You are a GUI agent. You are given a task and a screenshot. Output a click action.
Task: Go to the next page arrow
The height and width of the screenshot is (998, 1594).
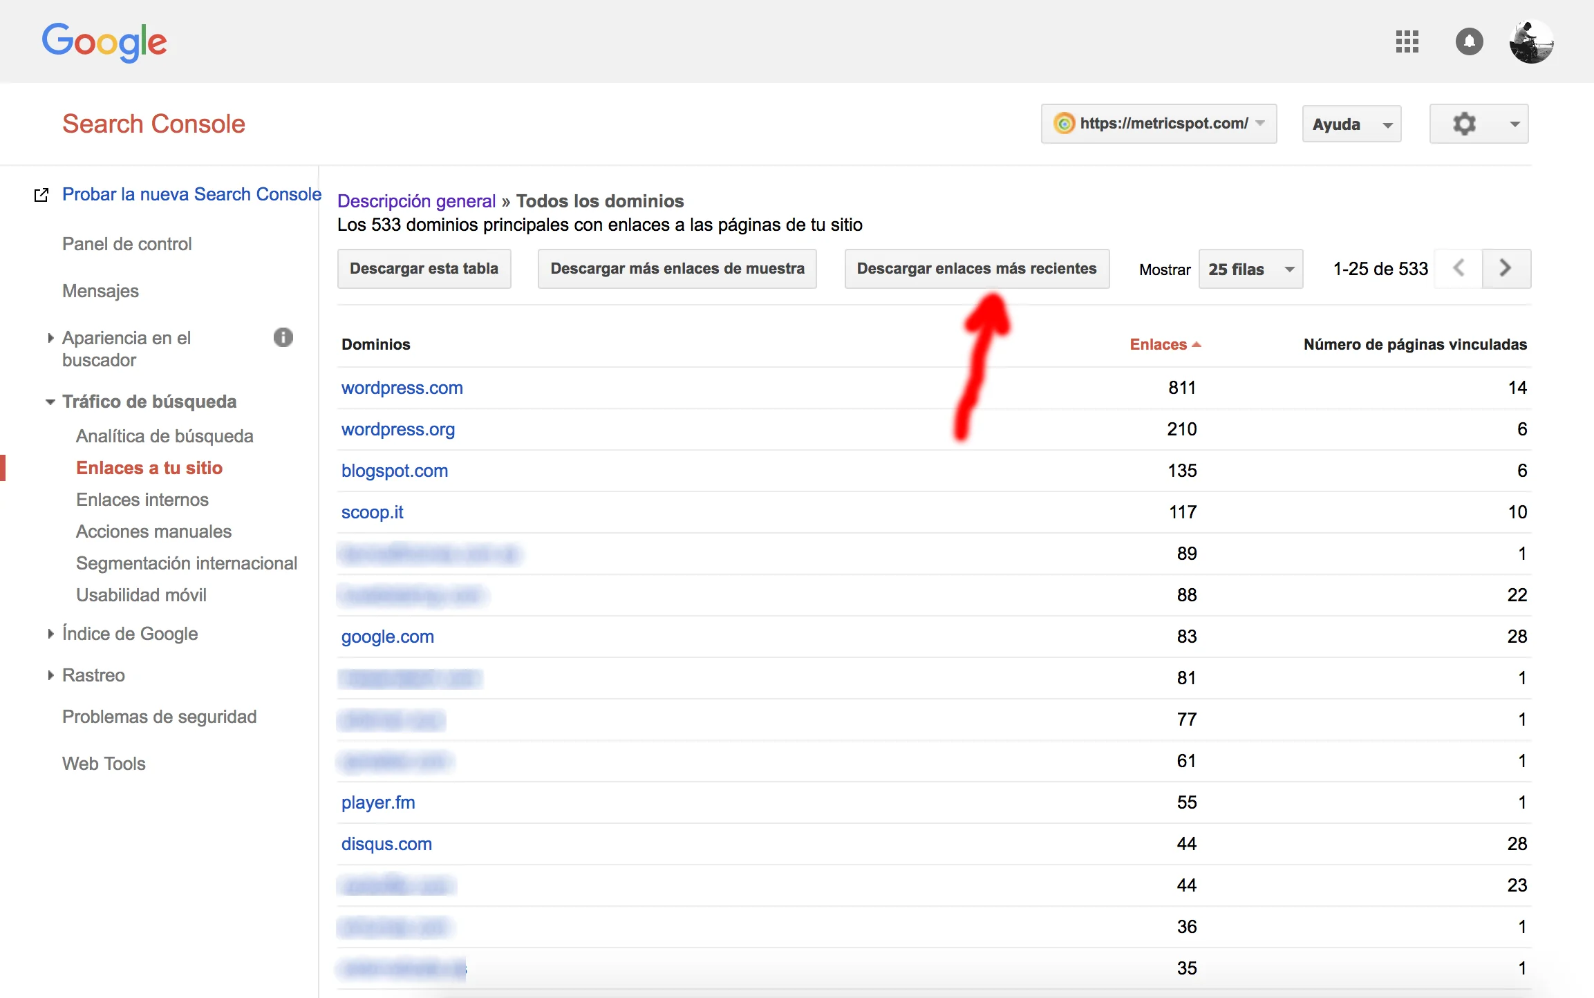pos(1506,268)
